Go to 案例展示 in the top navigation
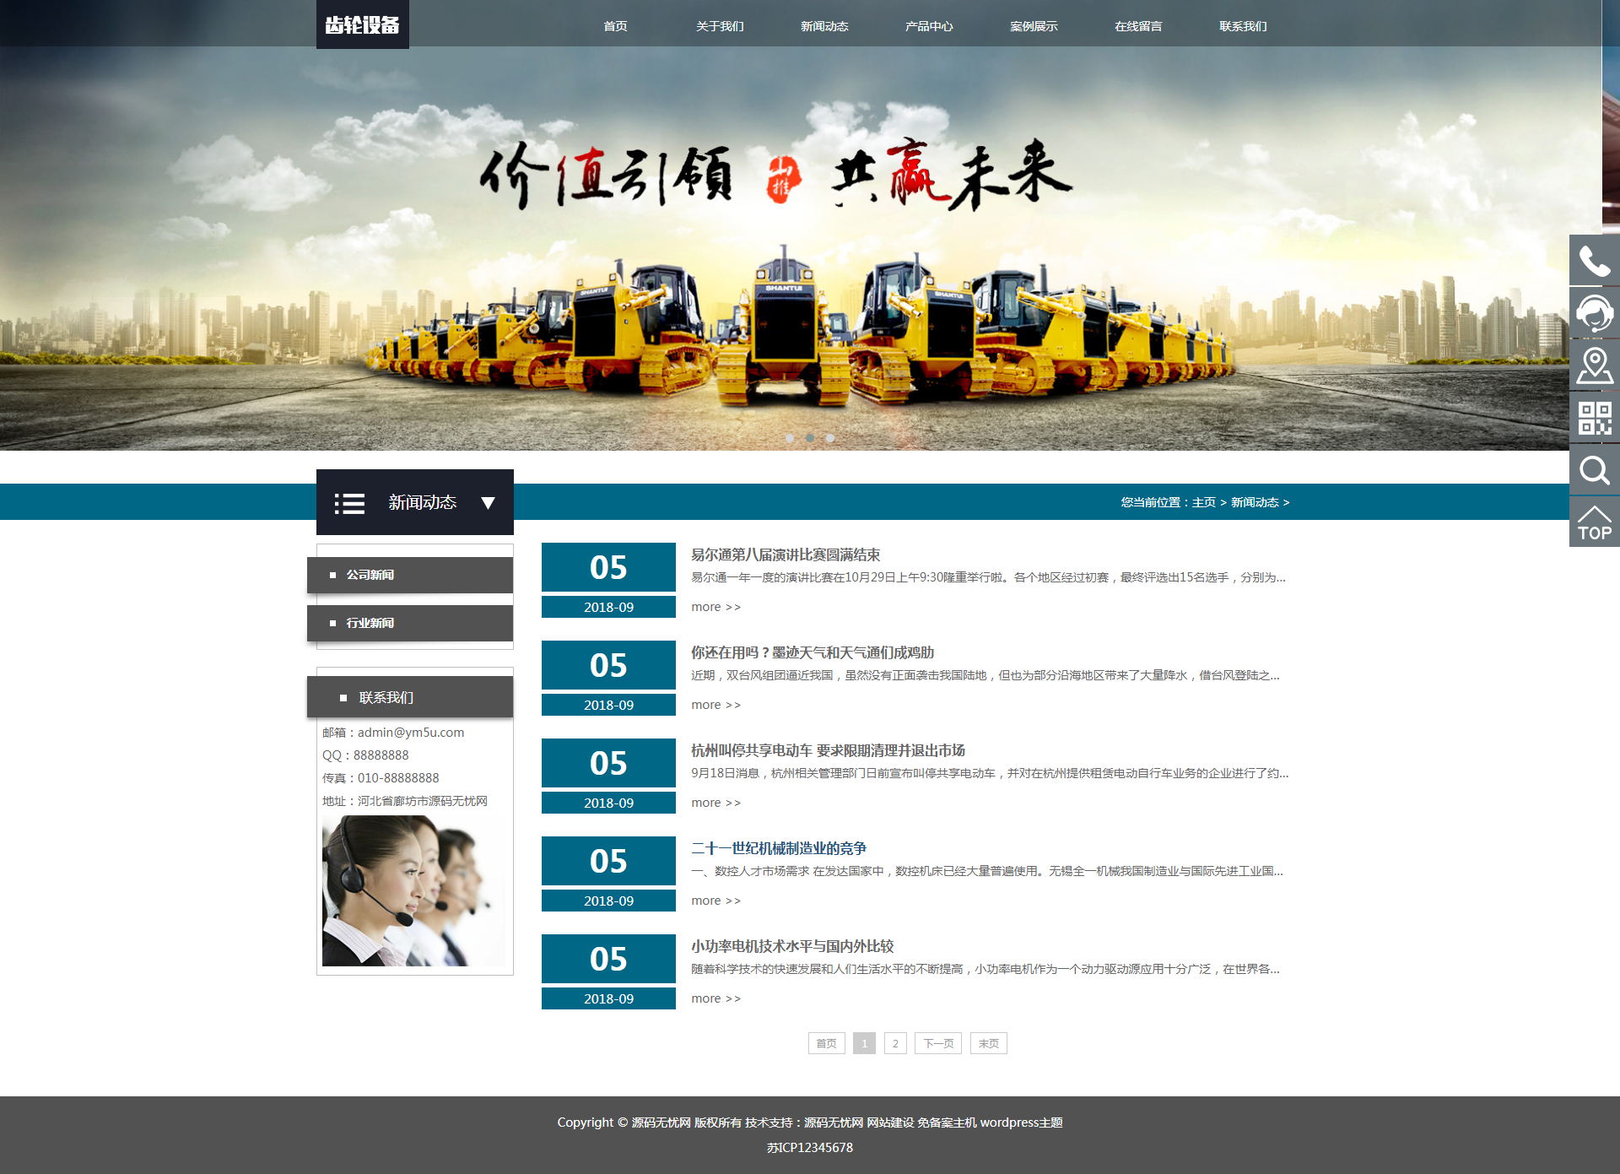Viewport: 1620px width, 1174px height. 1033,26
